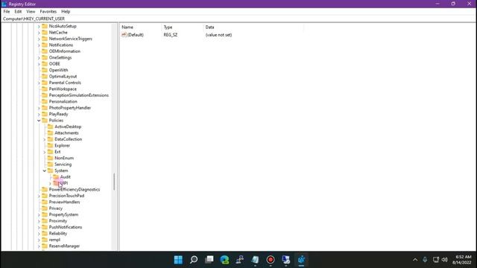Select the Servicing folder icon
Image resolution: width=477 pixels, height=268 pixels.
click(x=50, y=164)
